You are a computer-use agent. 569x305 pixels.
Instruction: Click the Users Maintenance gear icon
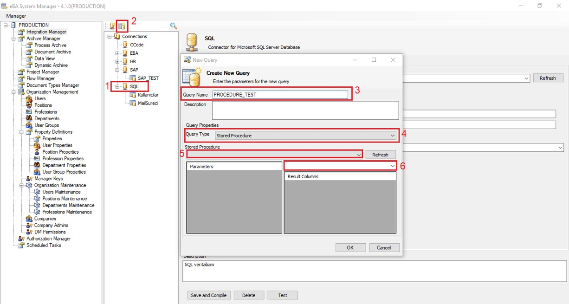pos(37,192)
